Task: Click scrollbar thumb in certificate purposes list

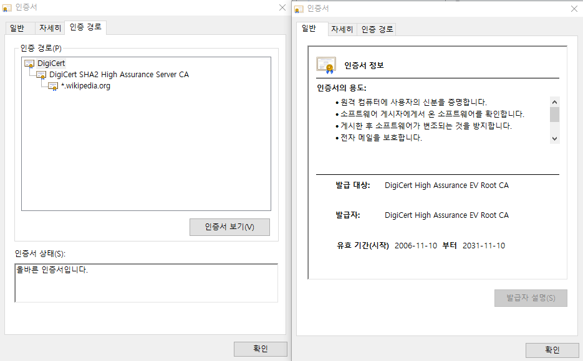Action: (554, 115)
